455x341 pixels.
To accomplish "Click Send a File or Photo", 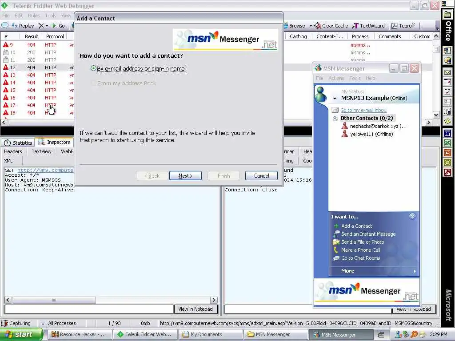I will pos(363,242).
